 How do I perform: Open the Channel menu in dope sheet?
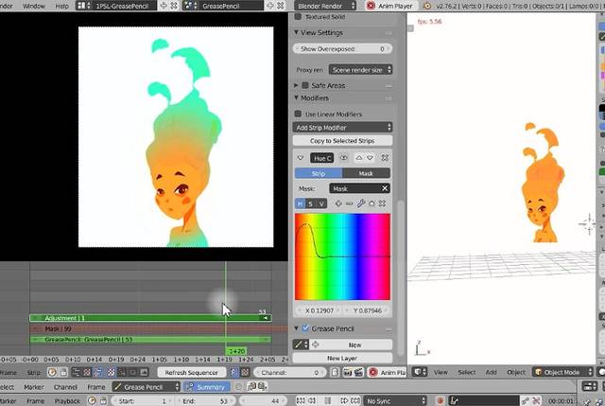65,387
